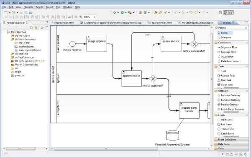Click the diagram horizontal scrollbar thumb
The image size is (251, 158).
[x=106, y=149]
